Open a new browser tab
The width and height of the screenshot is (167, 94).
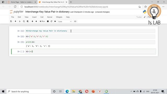(71, 2)
